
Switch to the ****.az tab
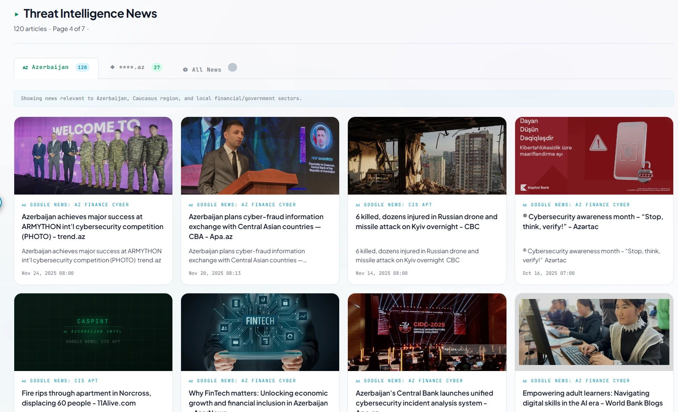pos(136,67)
